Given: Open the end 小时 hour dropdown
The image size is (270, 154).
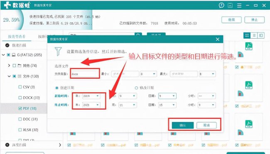Looking at the screenshot, I should [x=206, y=105].
